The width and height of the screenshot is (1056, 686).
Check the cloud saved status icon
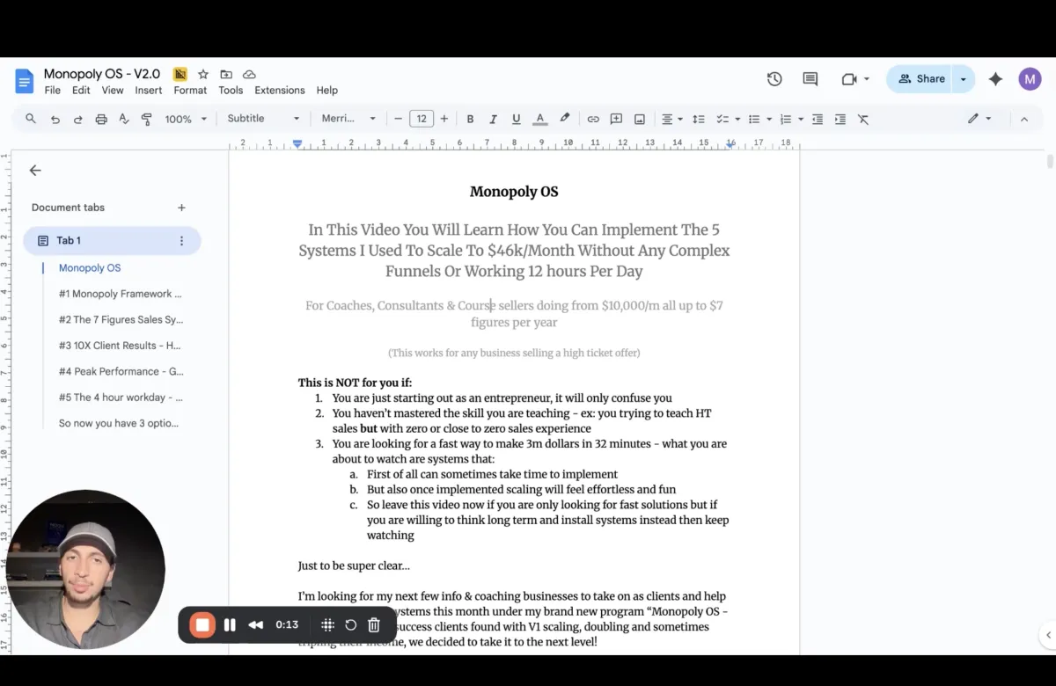(249, 75)
